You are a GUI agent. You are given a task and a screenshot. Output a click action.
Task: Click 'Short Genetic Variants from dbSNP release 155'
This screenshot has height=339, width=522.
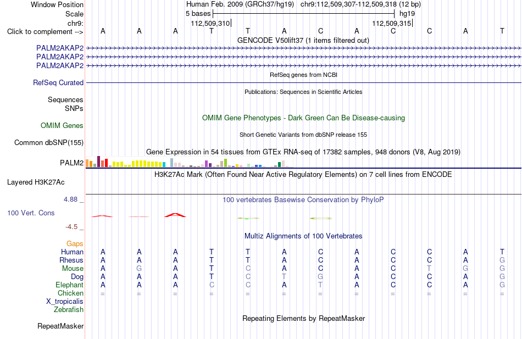point(303,135)
